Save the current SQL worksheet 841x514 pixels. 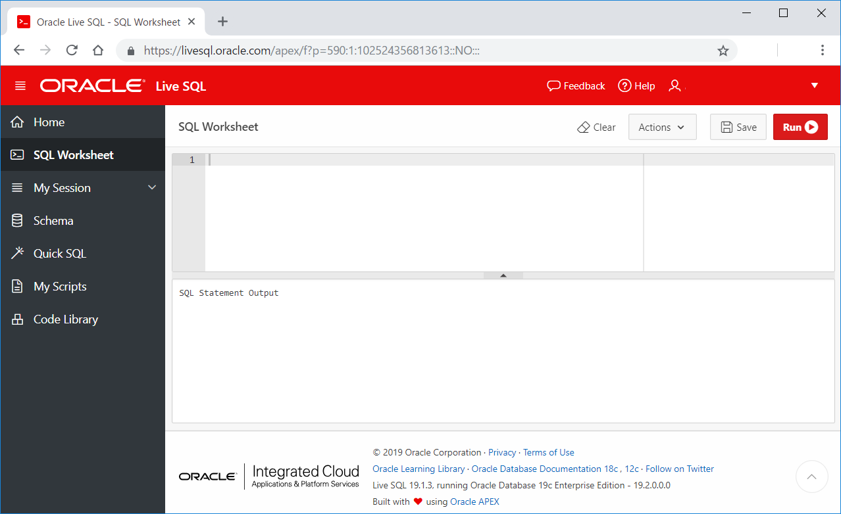738,127
